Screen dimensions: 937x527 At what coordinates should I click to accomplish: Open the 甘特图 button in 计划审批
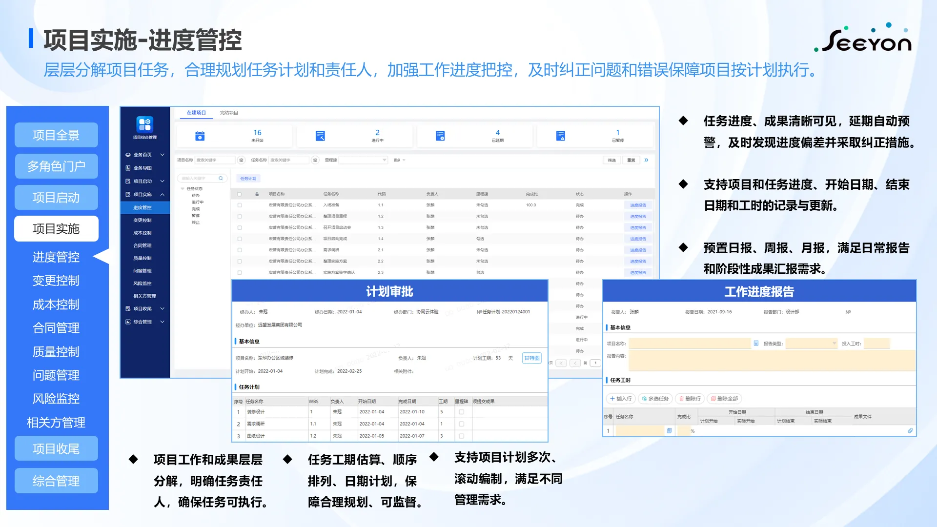pyautogui.click(x=531, y=358)
